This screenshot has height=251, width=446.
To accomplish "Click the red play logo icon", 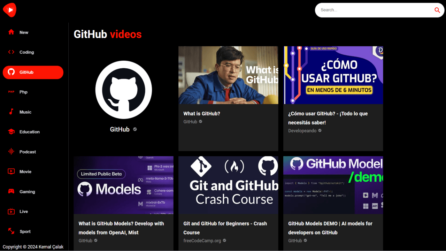I will 10,10.
